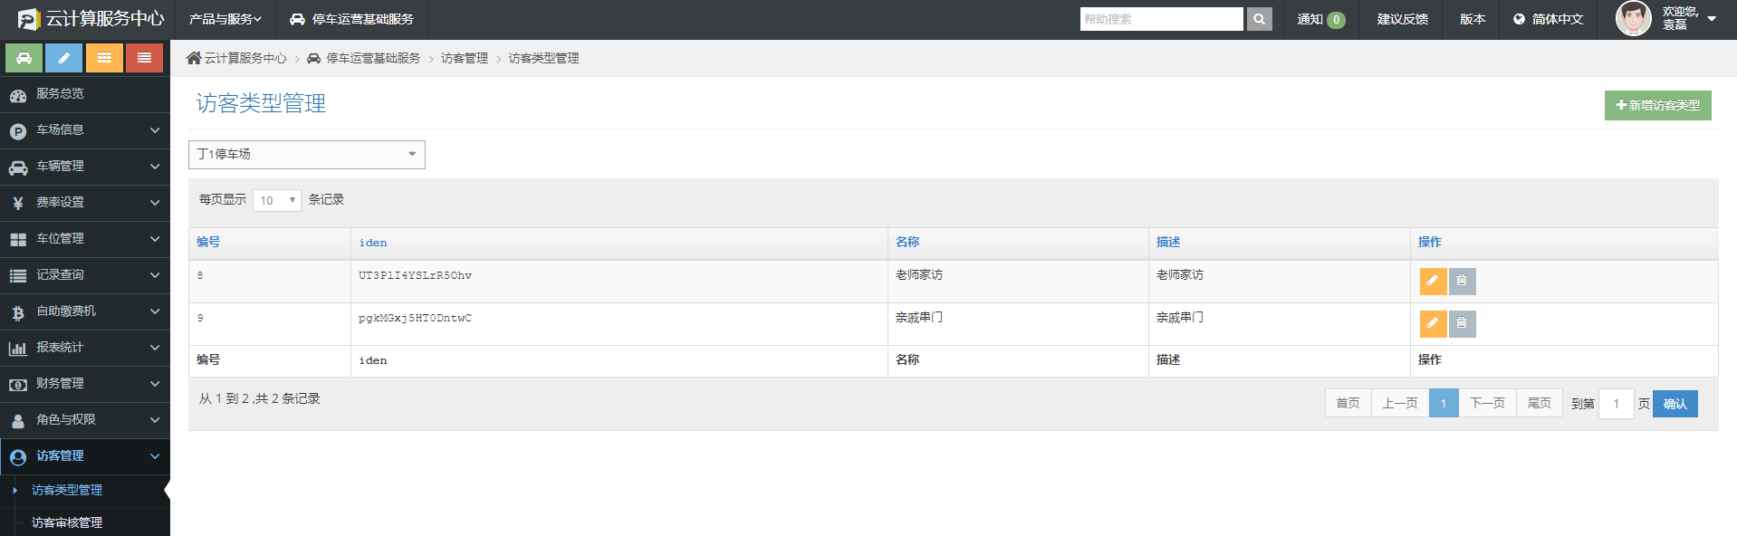
Task: Click the search magnifier icon button
Action: coord(1259,19)
